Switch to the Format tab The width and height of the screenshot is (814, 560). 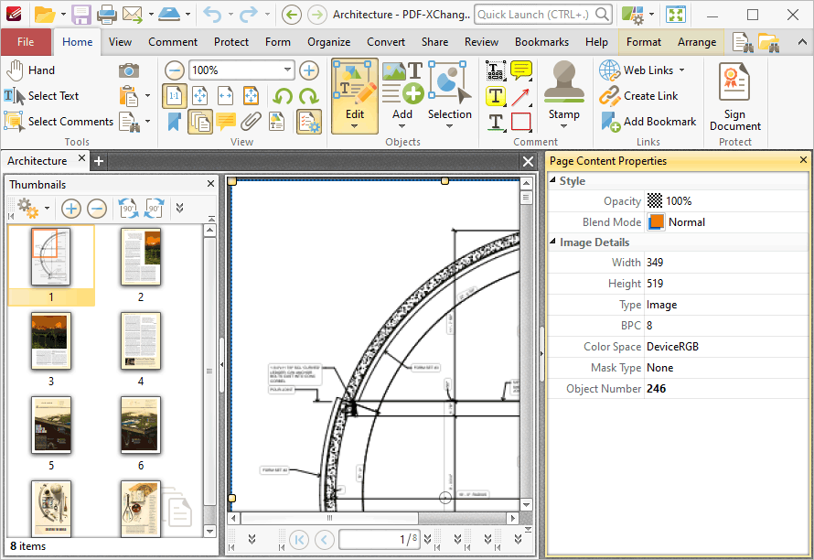(x=644, y=42)
